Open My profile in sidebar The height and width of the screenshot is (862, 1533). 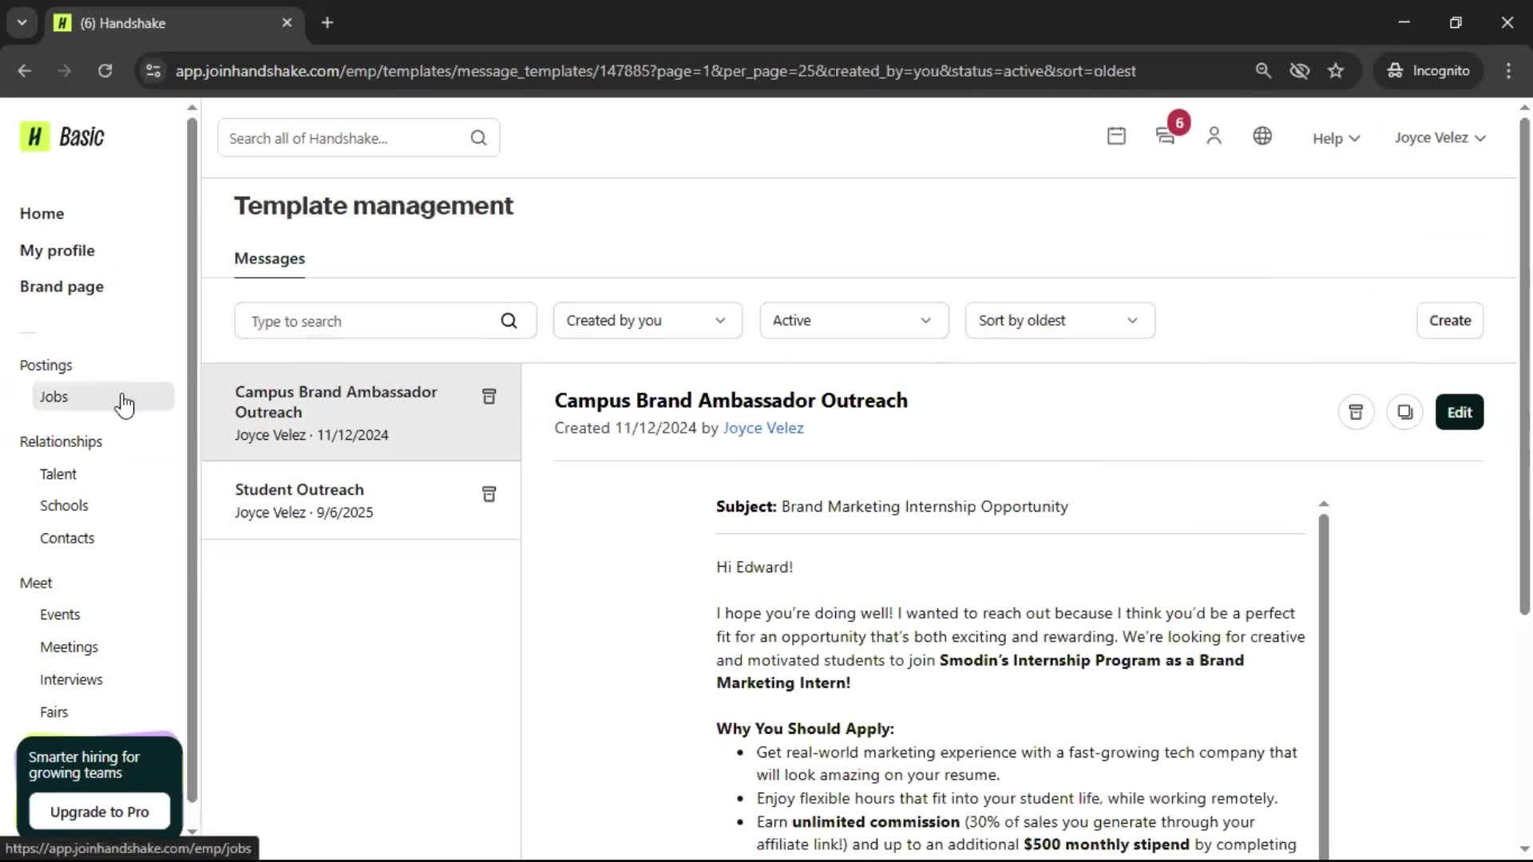(57, 250)
